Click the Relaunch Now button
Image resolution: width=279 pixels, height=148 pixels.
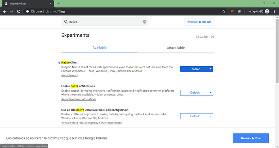[251, 138]
